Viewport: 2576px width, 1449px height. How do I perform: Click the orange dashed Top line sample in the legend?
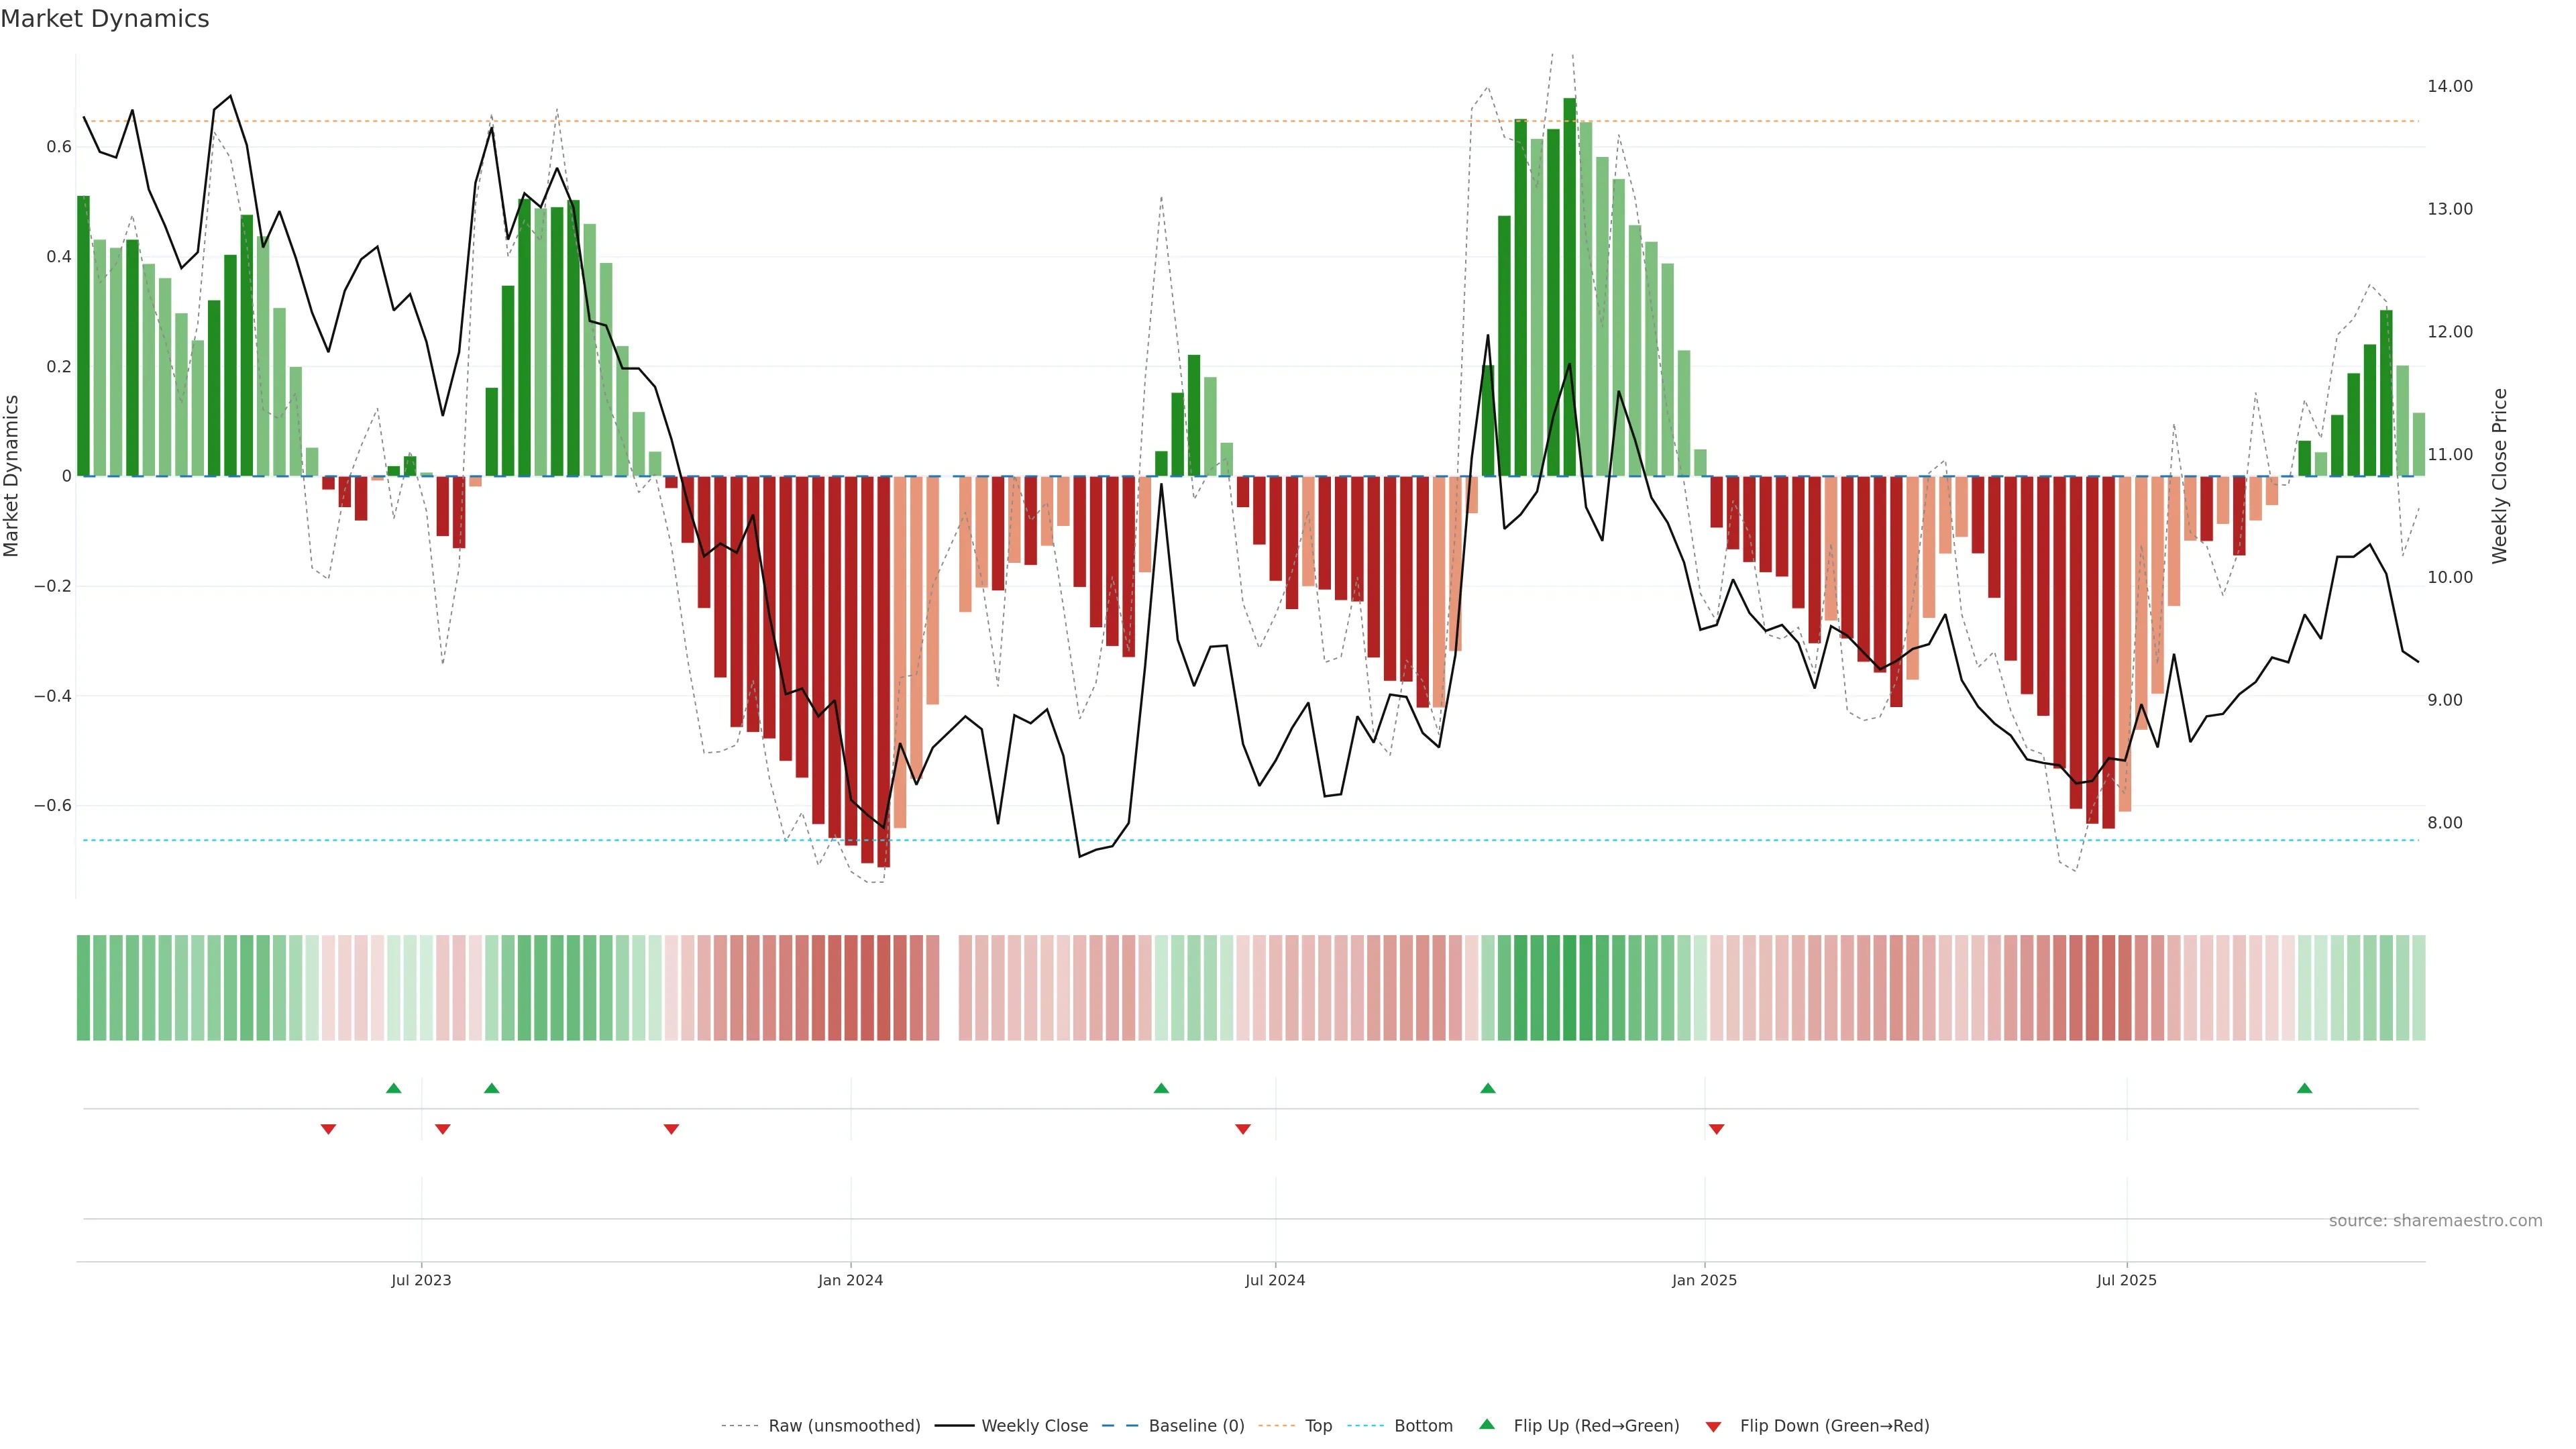click(x=1276, y=1426)
